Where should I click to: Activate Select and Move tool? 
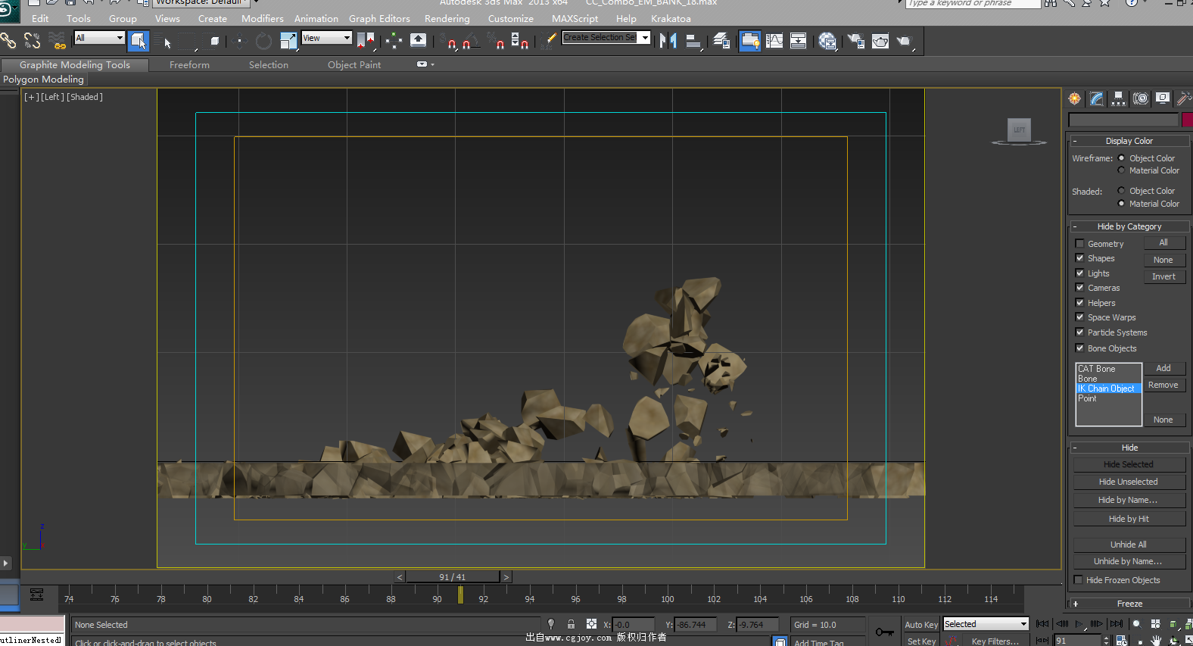tap(239, 41)
